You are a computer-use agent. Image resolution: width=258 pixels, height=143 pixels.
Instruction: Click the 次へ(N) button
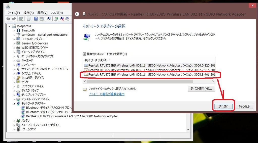coord(223,106)
